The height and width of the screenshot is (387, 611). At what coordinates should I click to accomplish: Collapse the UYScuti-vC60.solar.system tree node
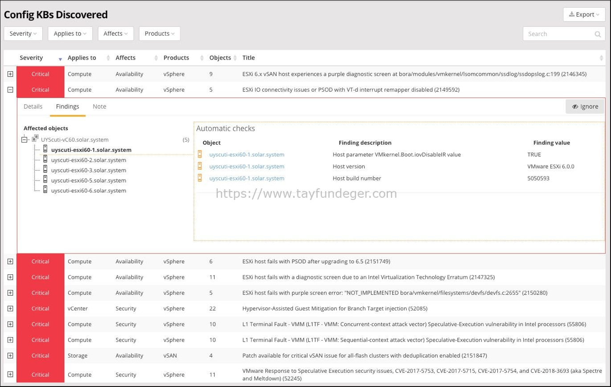[x=25, y=139]
